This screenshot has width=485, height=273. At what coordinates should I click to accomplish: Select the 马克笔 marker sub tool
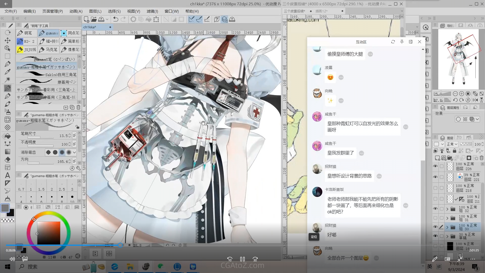49,50
